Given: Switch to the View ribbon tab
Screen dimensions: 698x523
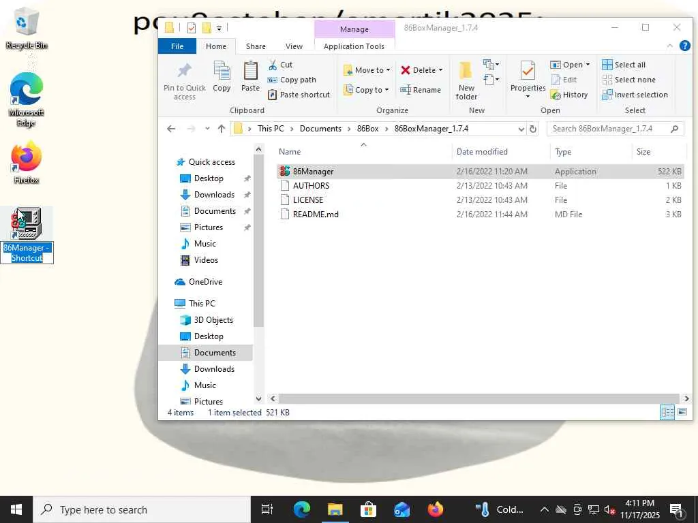Looking at the screenshot, I should [x=294, y=46].
